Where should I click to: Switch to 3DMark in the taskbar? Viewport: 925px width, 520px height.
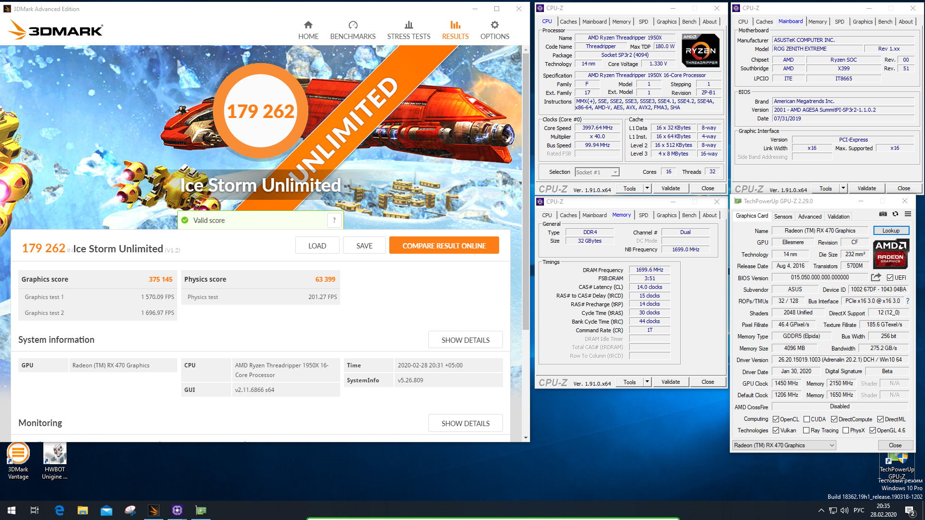pyautogui.click(x=154, y=510)
